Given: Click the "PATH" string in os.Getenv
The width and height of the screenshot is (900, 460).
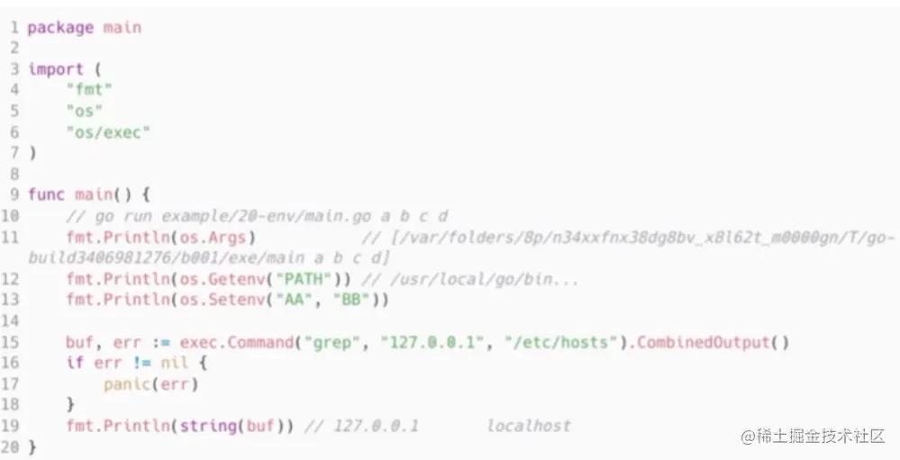Looking at the screenshot, I should 305,279.
